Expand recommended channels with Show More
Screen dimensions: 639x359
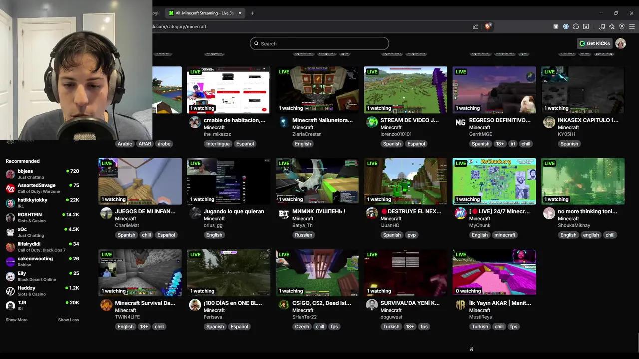(x=16, y=320)
